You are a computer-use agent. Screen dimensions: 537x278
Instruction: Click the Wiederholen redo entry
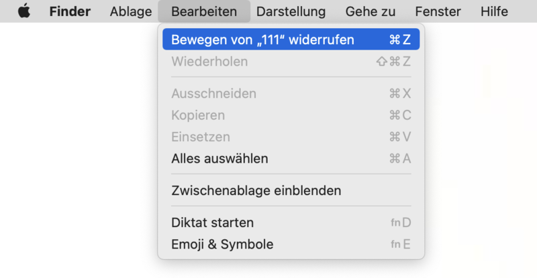pyautogui.click(x=209, y=62)
